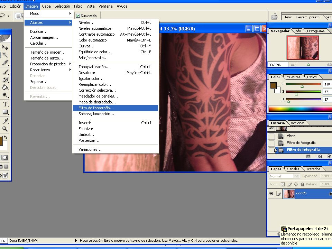Select the Type tool
Screen dimensions: 332x249
click(x=5, y=104)
